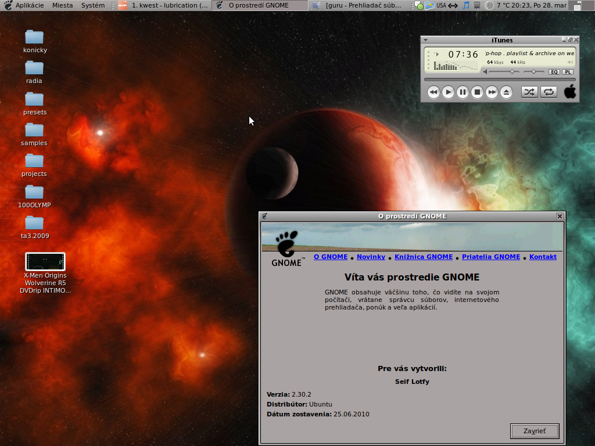
Task: Click the blue music note tray icon
Action: 466,5
